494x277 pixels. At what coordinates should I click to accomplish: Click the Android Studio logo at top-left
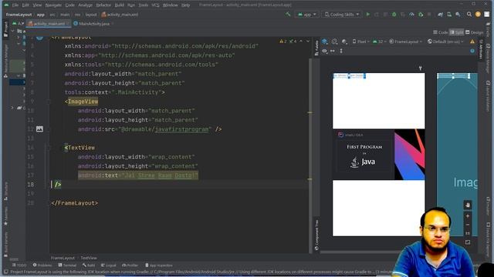tap(6, 5)
